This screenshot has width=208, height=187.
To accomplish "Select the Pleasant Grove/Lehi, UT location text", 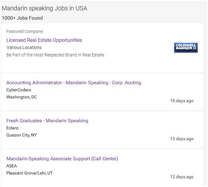I will point(29,173).
